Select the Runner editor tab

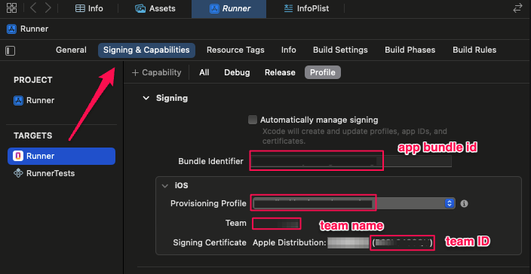click(x=229, y=9)
